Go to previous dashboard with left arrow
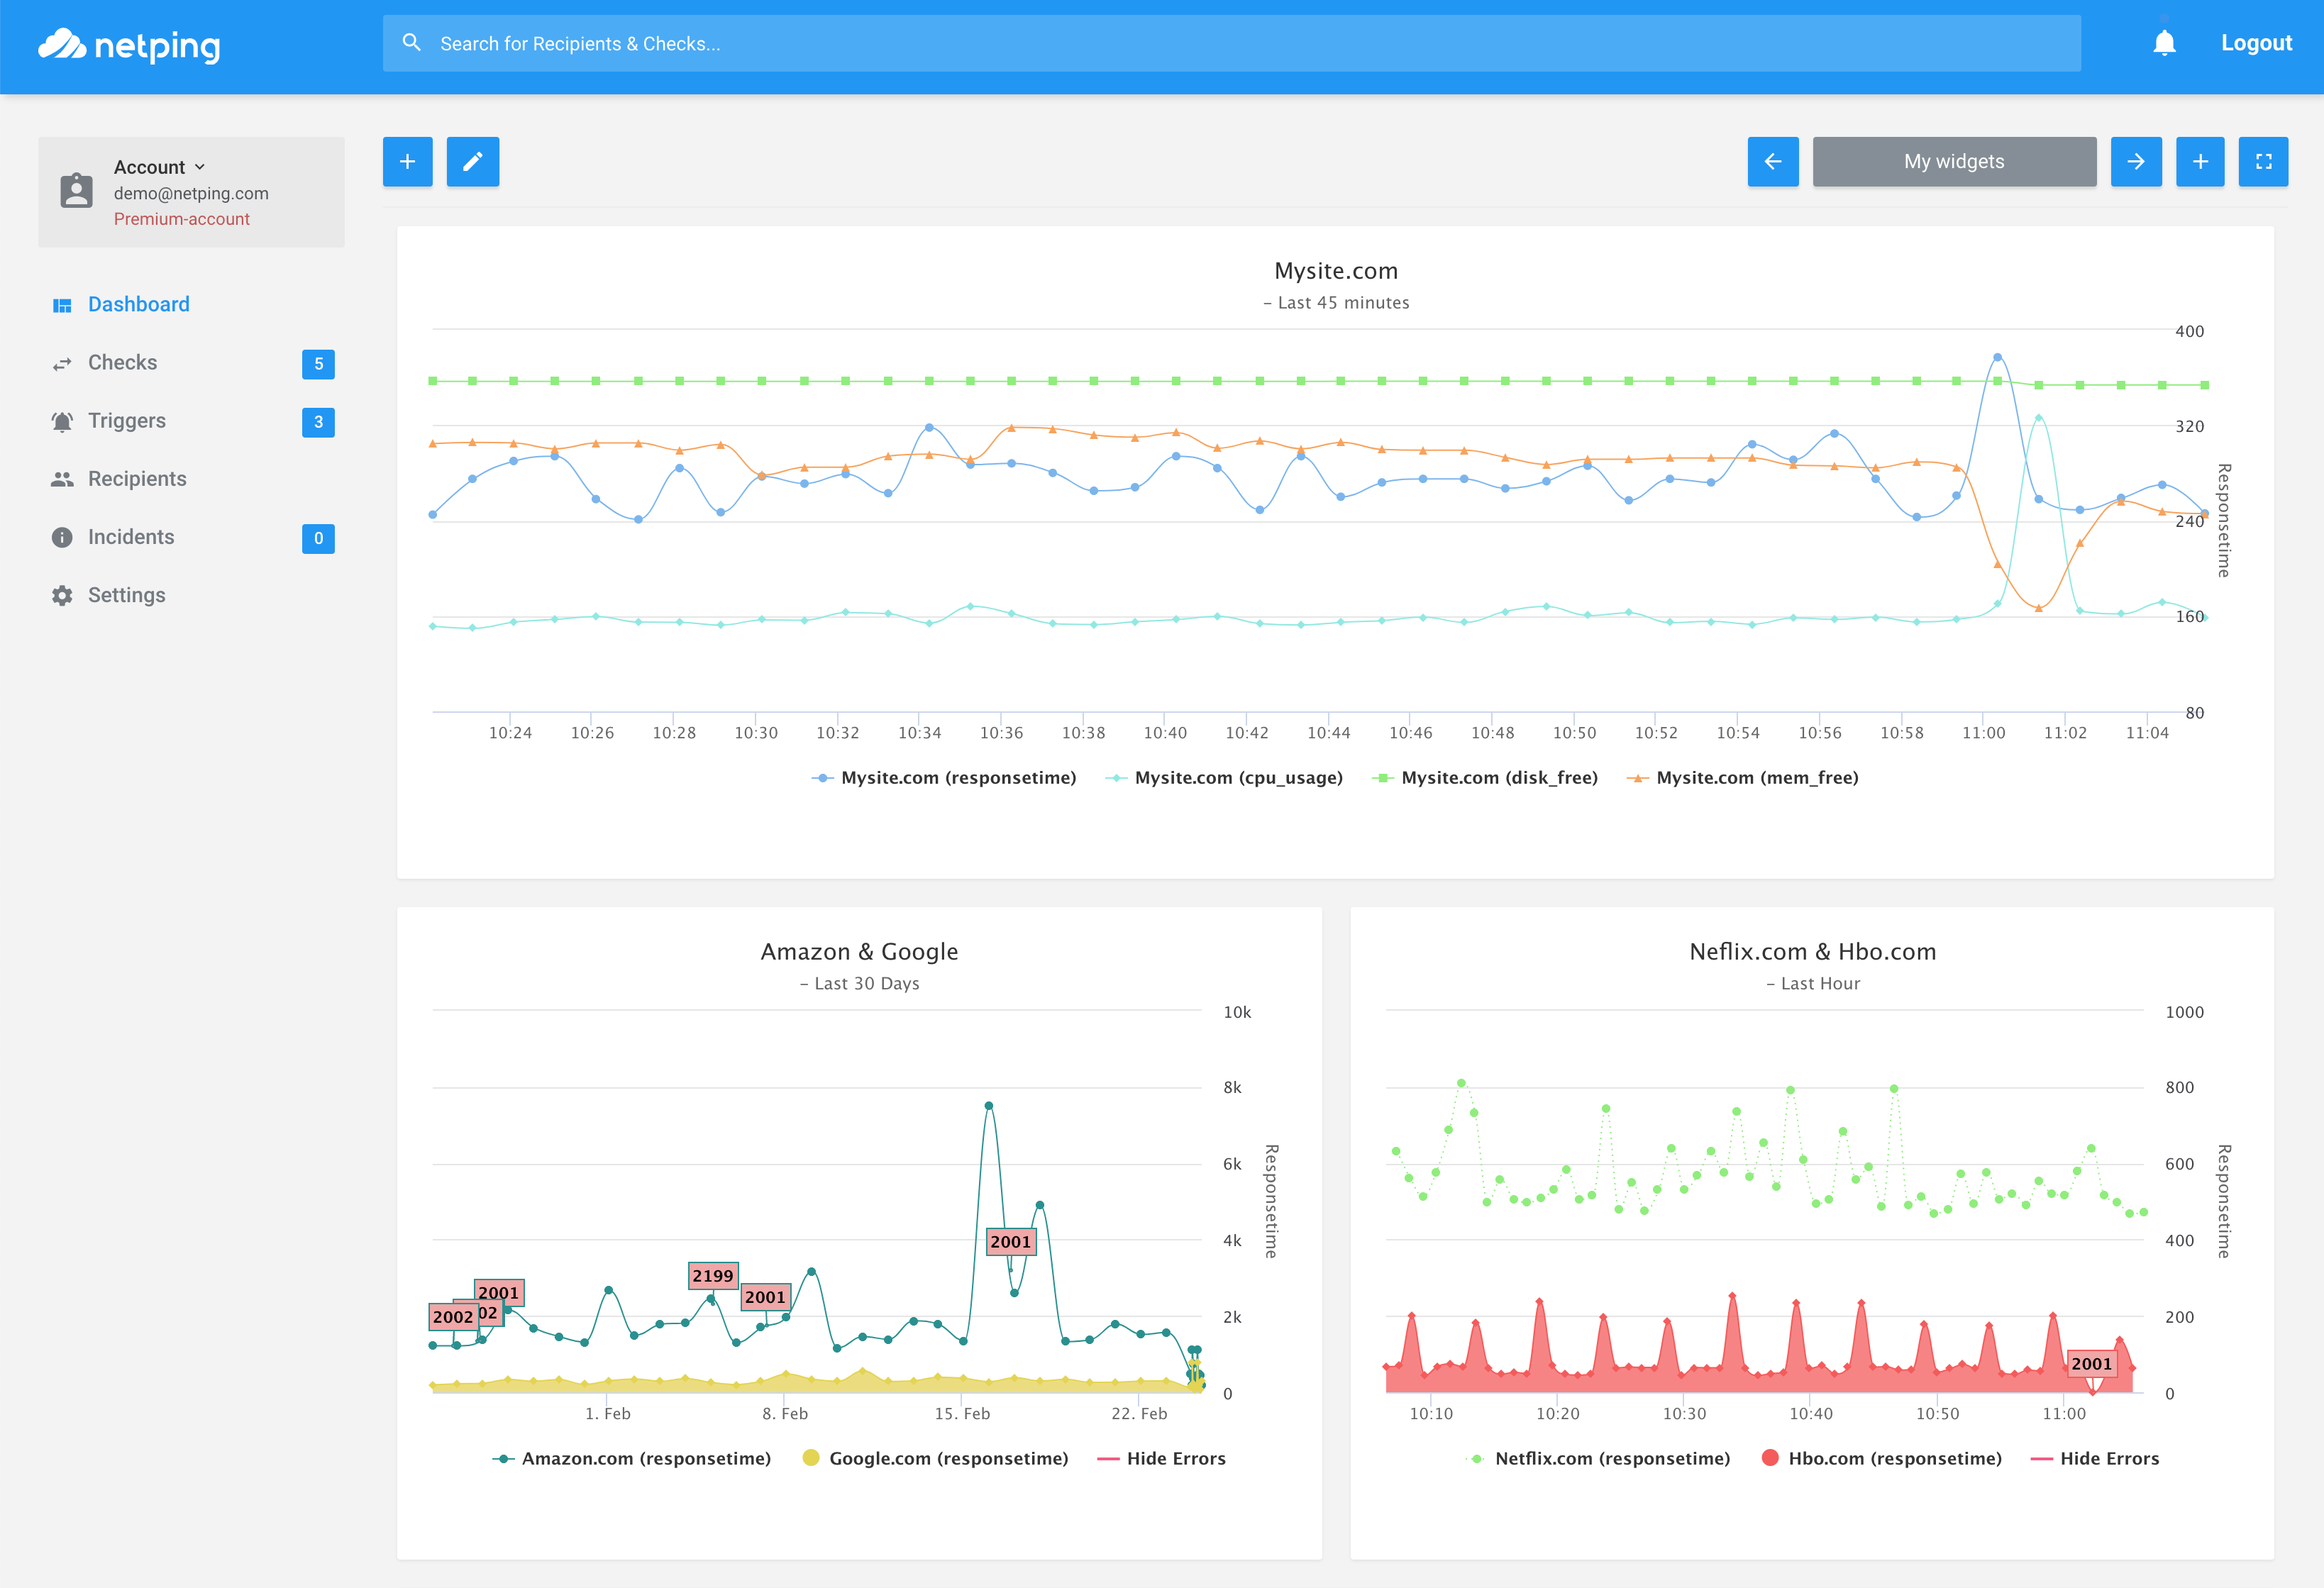 point(1773,162)
